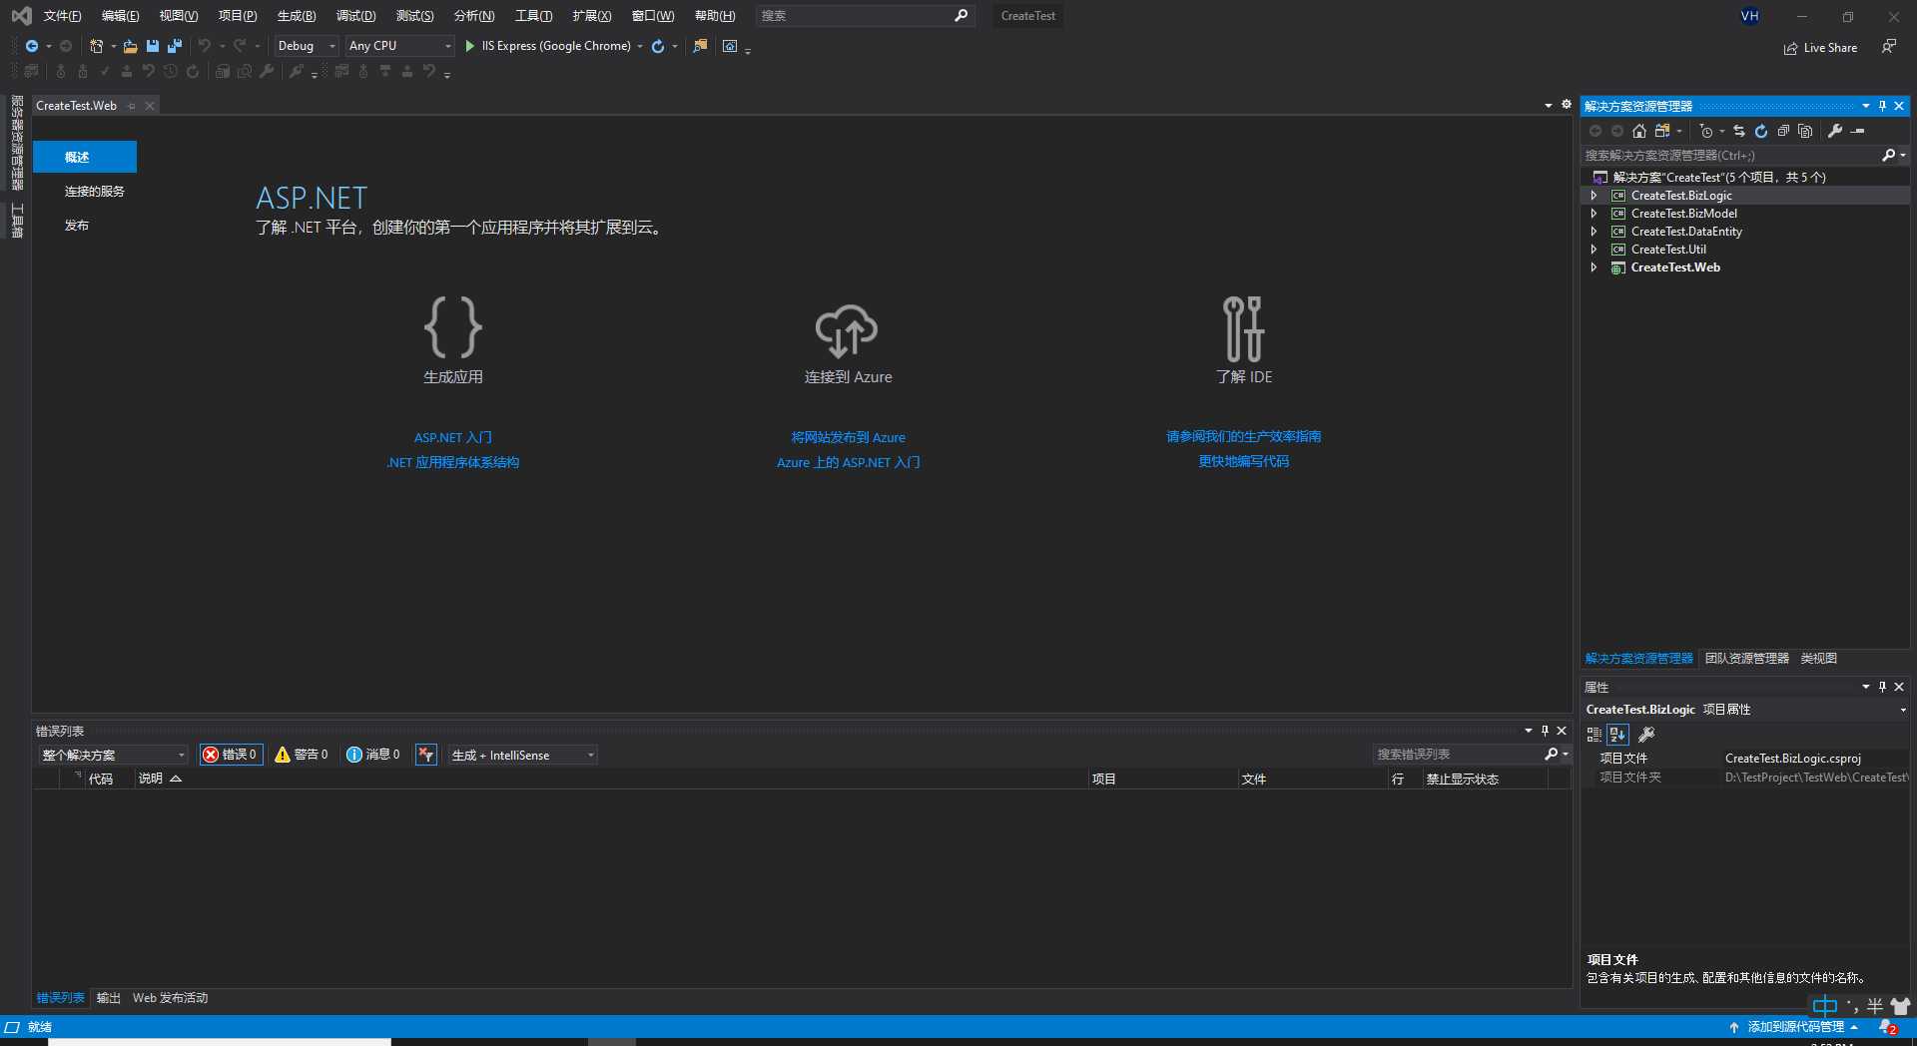Open the 将网站发布到 Azure link
The image size is (1917, 1046).
848,438
